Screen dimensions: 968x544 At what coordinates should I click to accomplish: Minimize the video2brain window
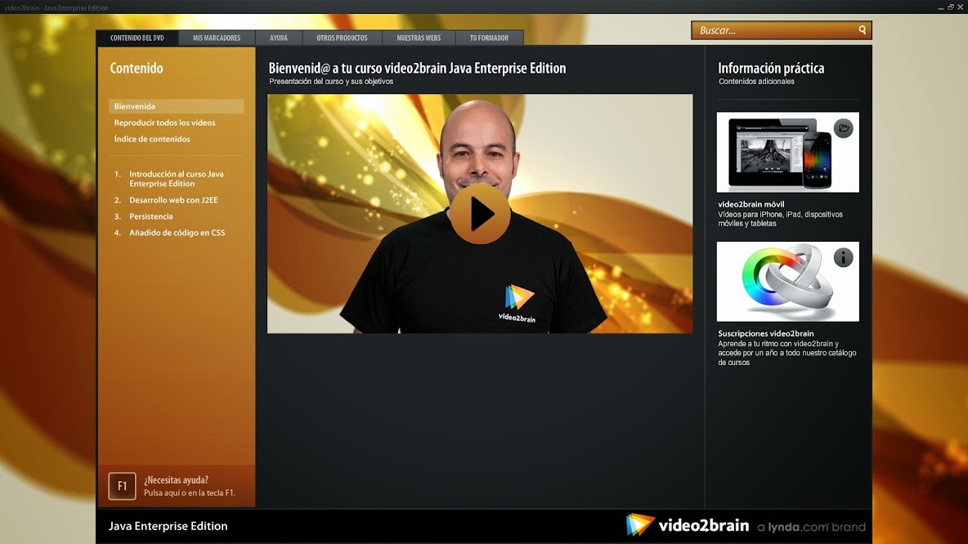[x=941, y=7]
